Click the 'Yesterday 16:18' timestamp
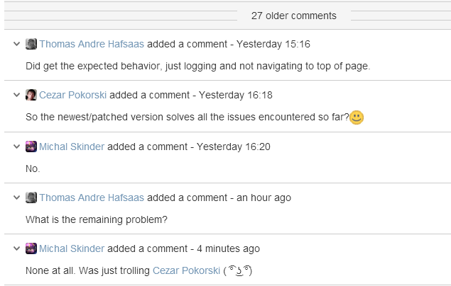The image size is (451, 286). click(x=236, y=95)
